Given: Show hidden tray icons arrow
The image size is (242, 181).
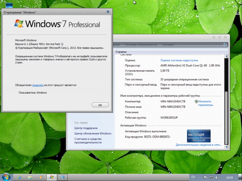Looking at the screenshot, I should (x=200, y=177).
